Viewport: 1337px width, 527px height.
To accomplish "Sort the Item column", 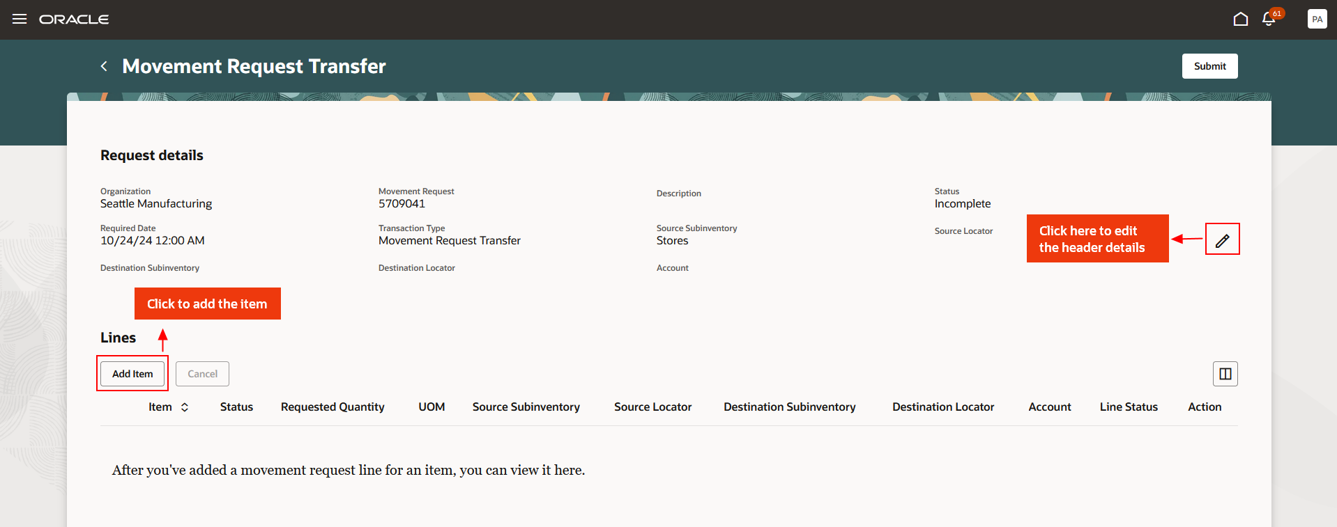I will click(x=185, y=407).
